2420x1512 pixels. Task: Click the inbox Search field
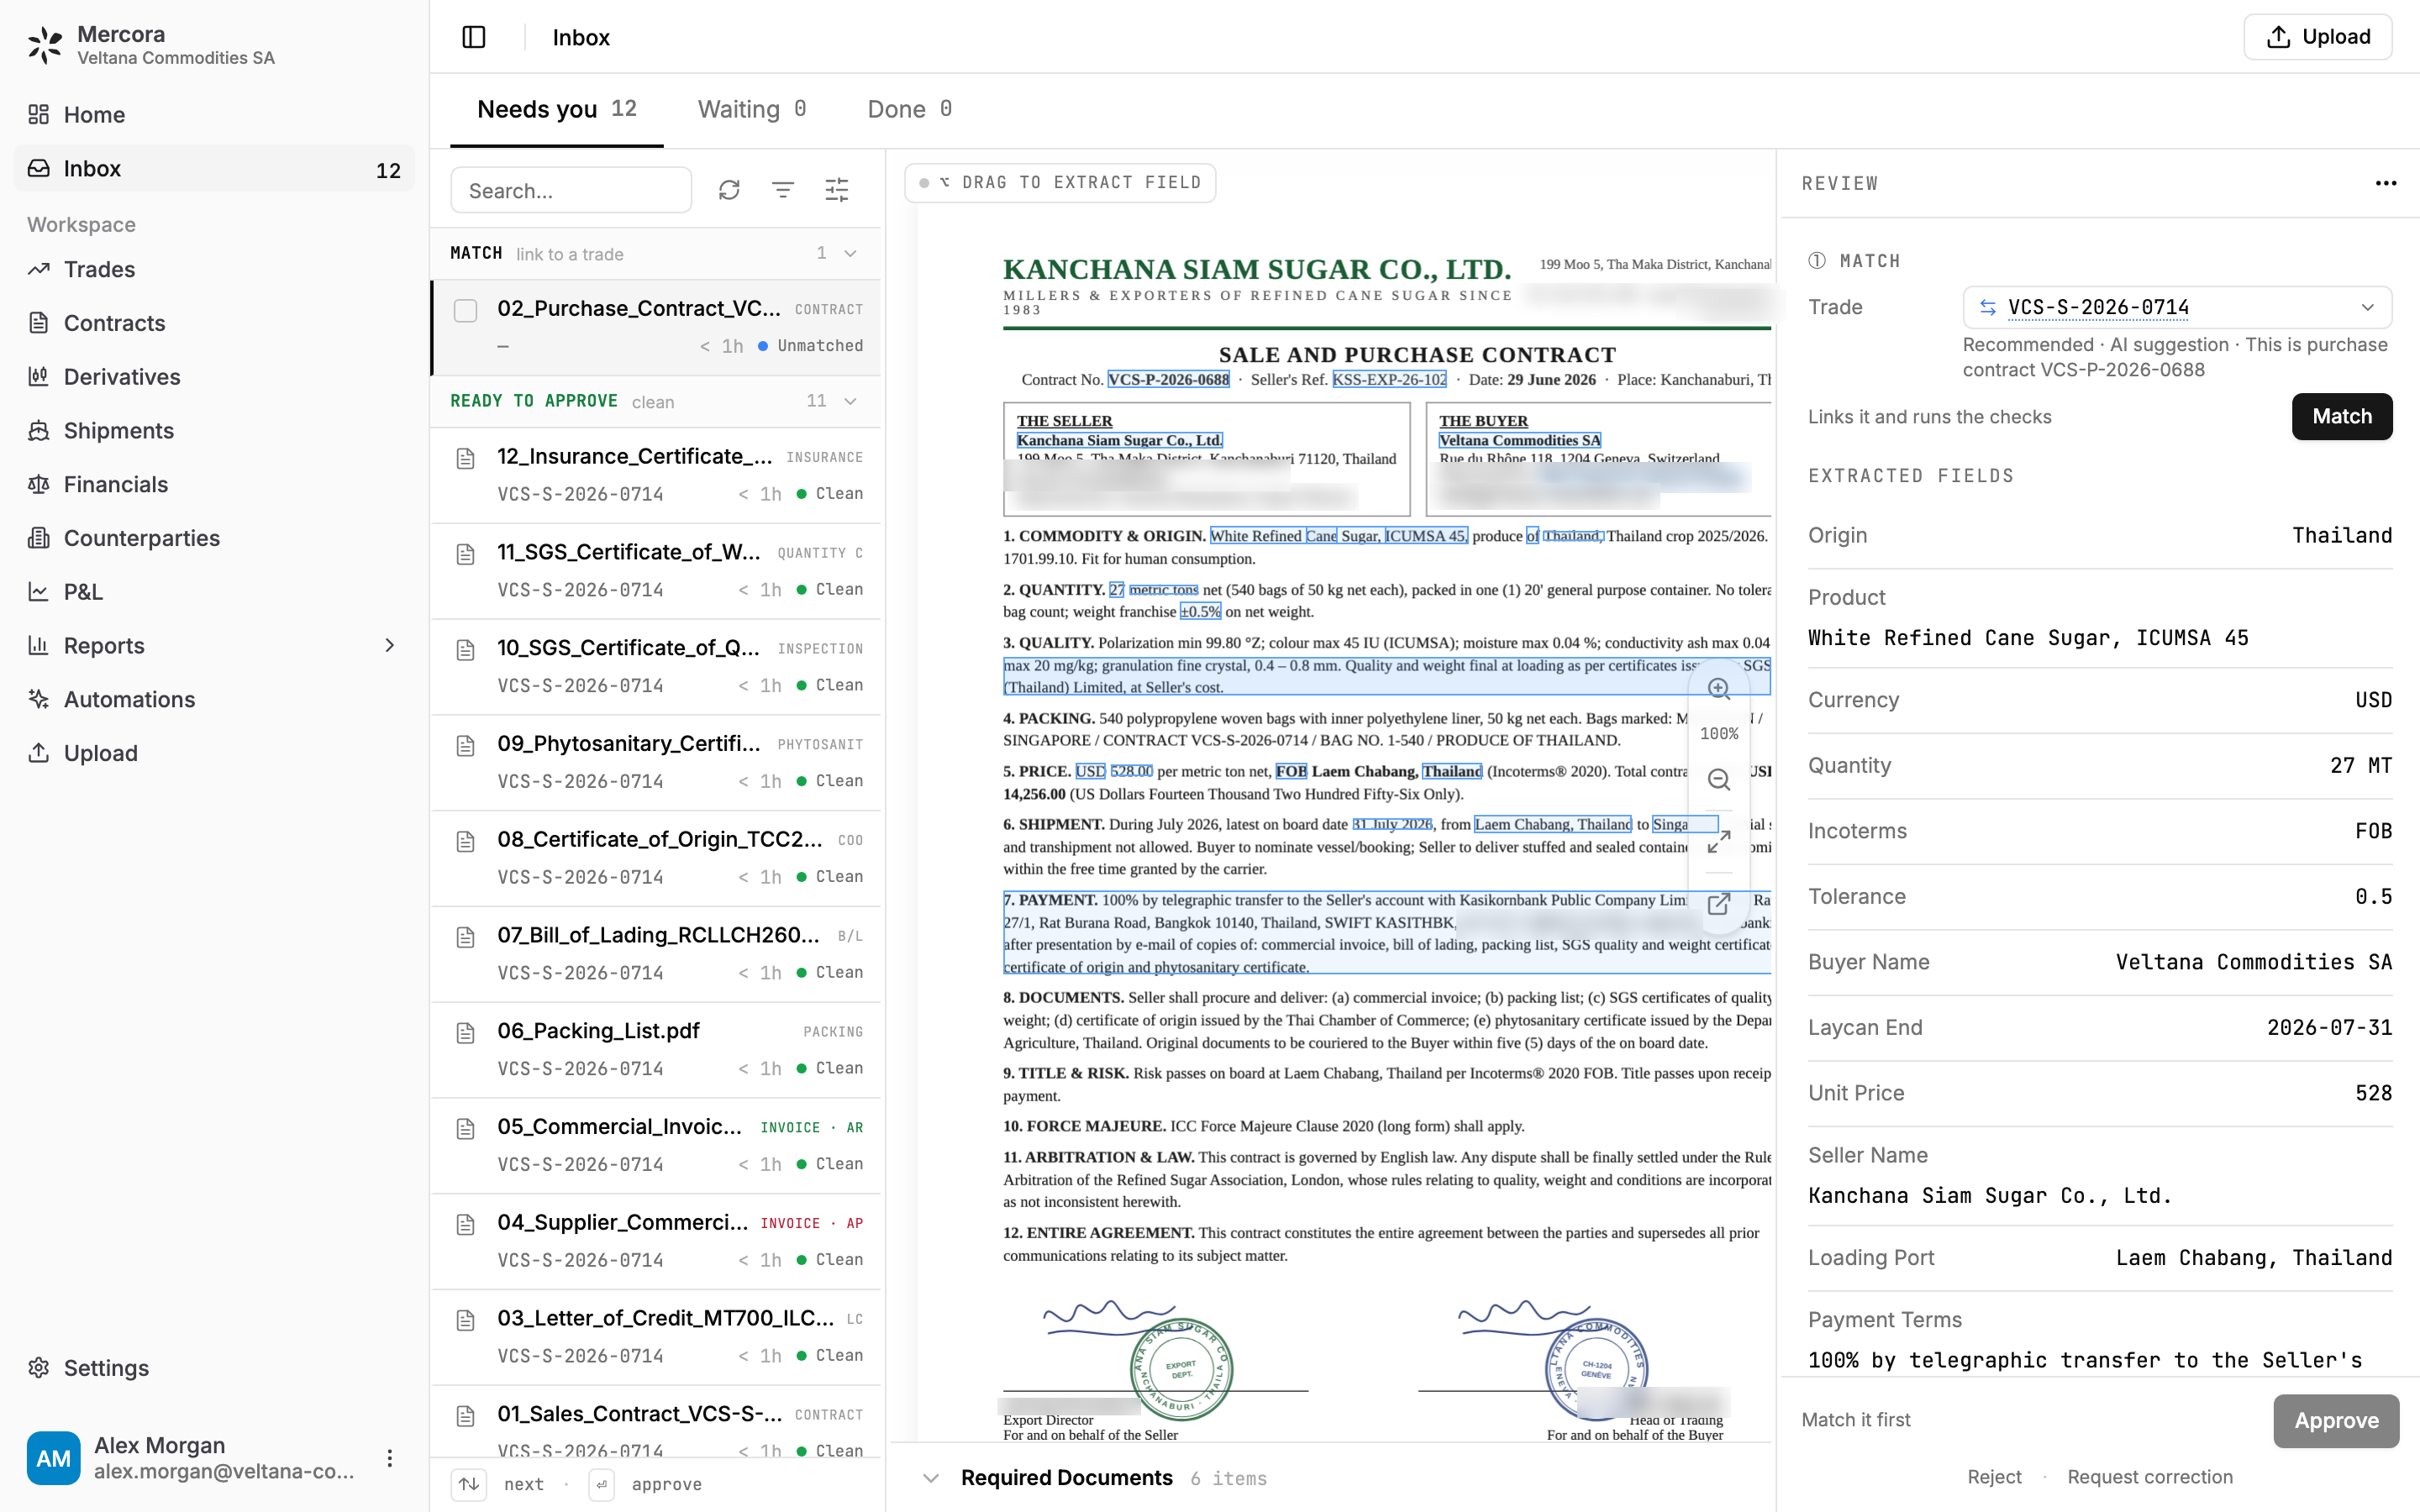571,190
